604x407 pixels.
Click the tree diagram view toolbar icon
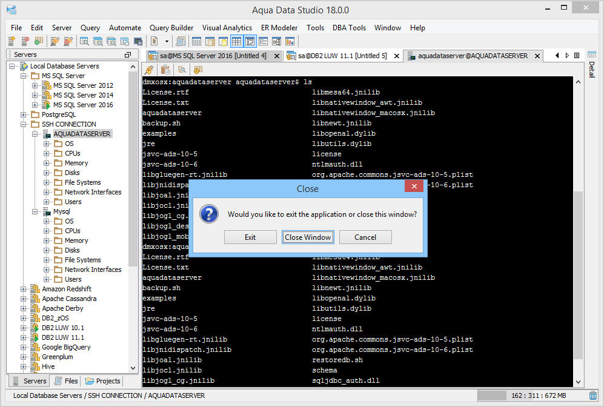277,41
